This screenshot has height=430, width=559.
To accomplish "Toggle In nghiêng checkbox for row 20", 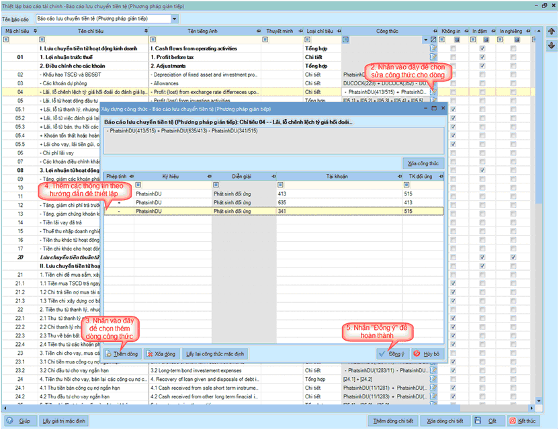I will click(513, 257).
